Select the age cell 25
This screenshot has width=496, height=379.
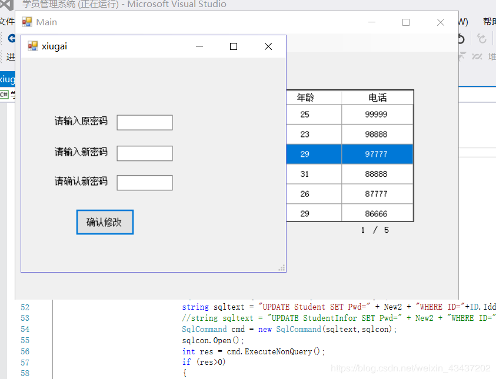[x=314, y=115]
